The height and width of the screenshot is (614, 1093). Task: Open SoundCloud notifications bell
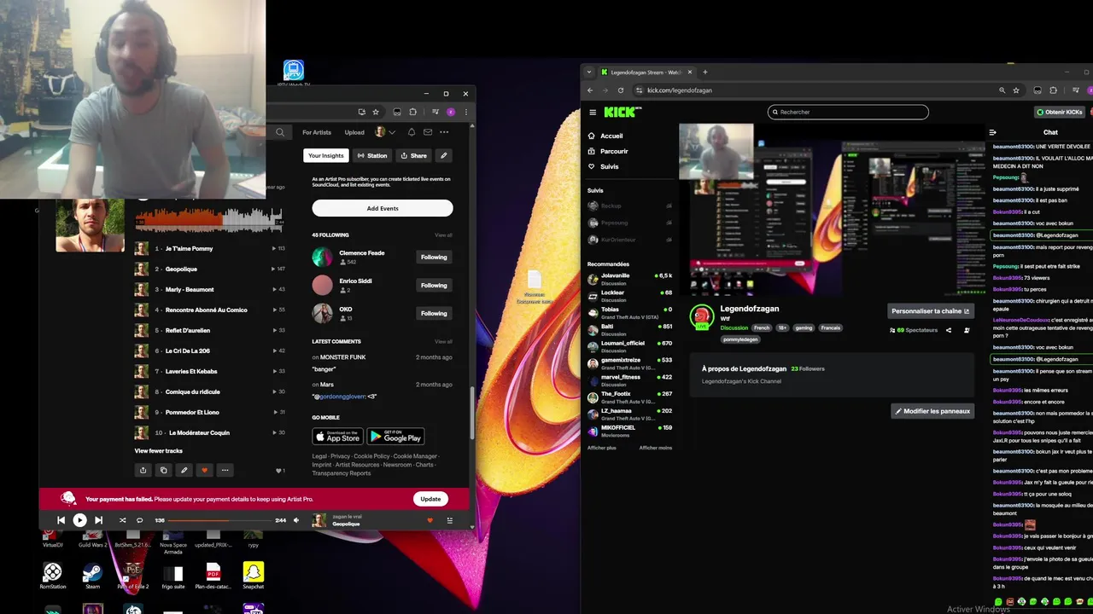(412, 132)
